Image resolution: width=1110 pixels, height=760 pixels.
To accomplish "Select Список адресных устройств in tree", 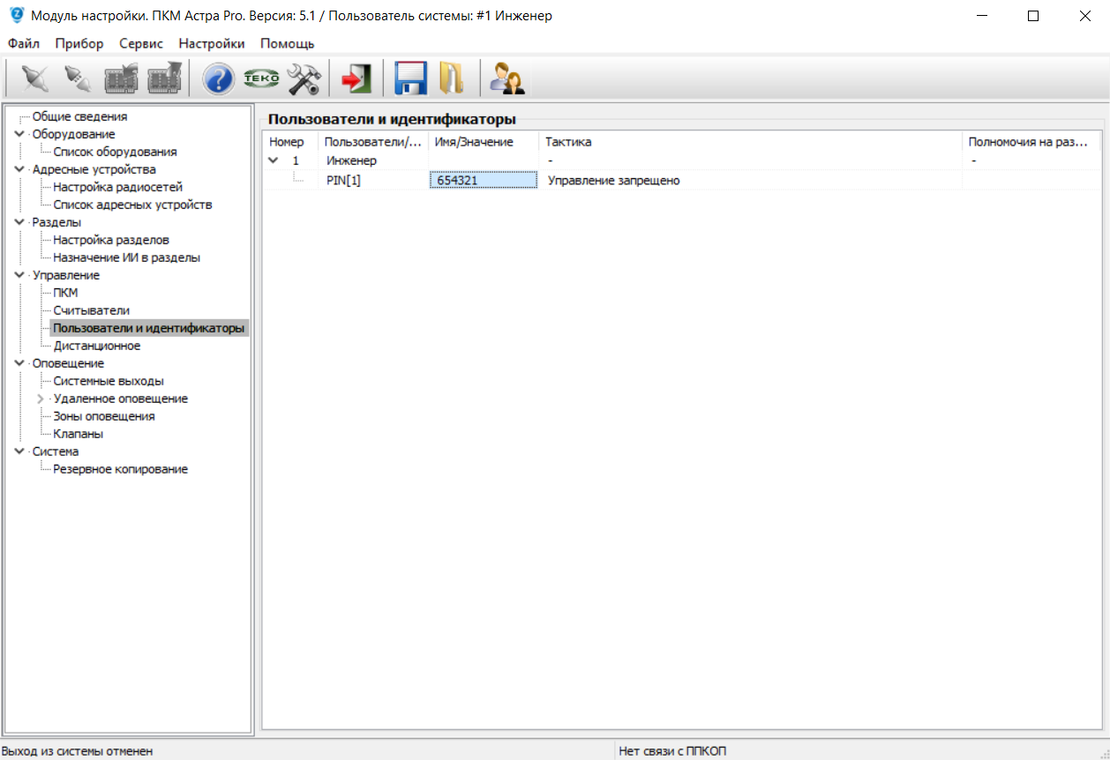I will (132, 205).
